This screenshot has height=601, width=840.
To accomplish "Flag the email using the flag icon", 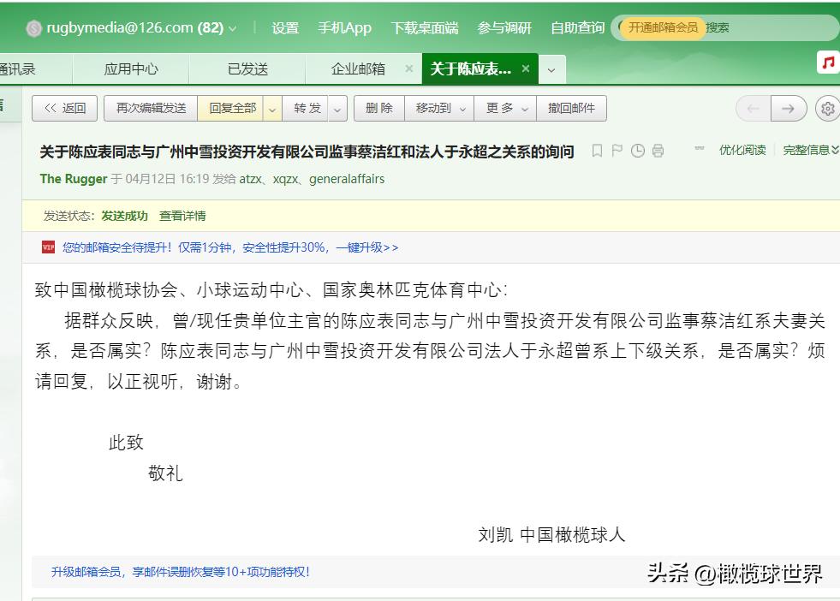I will [617, 151].
